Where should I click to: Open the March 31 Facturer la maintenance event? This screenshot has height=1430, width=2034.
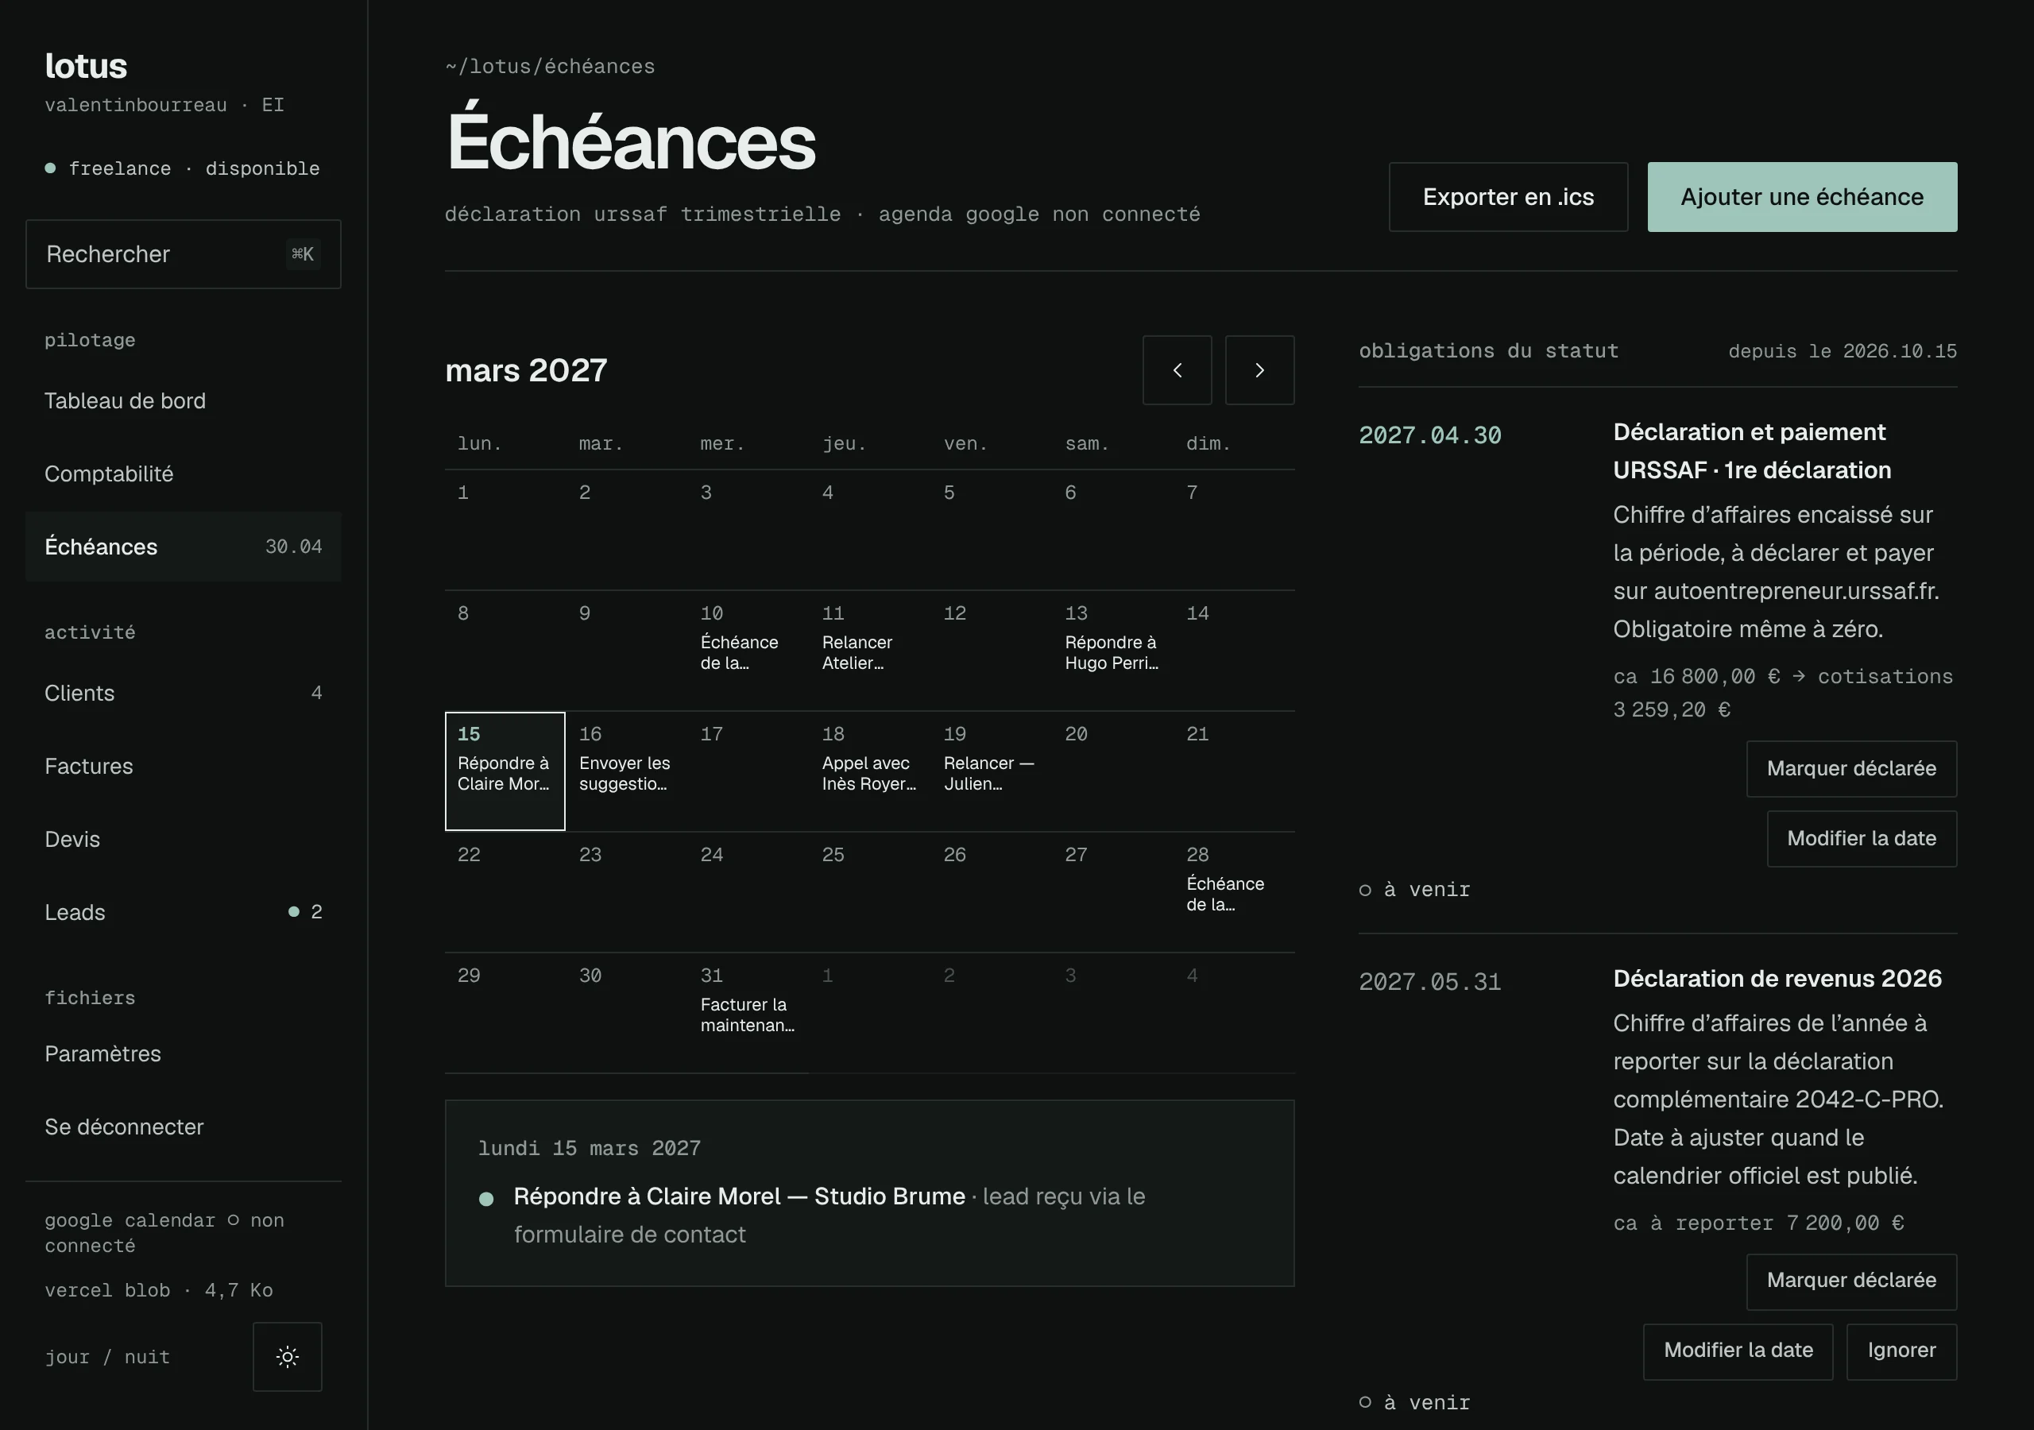(748, 1015)
